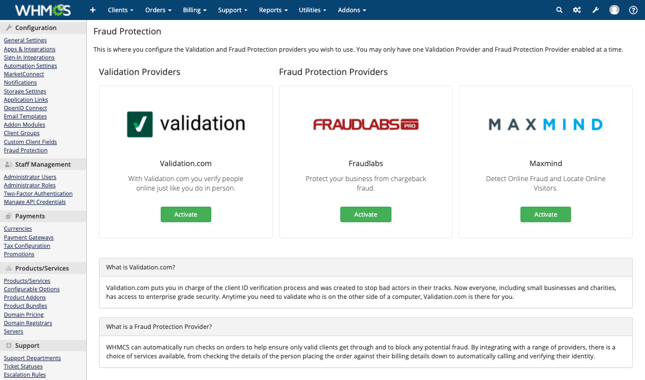Activate Validation.com provider
Viewport: 645px width, 380px height.
point(186,214)
